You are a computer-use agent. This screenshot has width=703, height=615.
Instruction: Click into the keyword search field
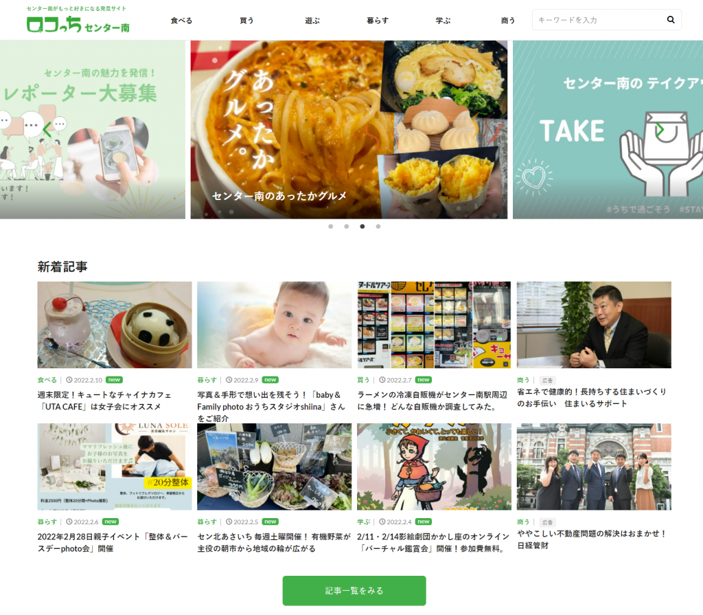(x=600, y=20)
